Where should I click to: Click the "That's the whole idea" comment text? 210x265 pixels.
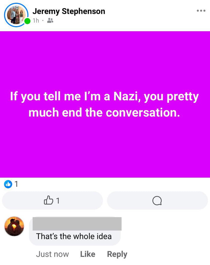click(x=74, y=236)
